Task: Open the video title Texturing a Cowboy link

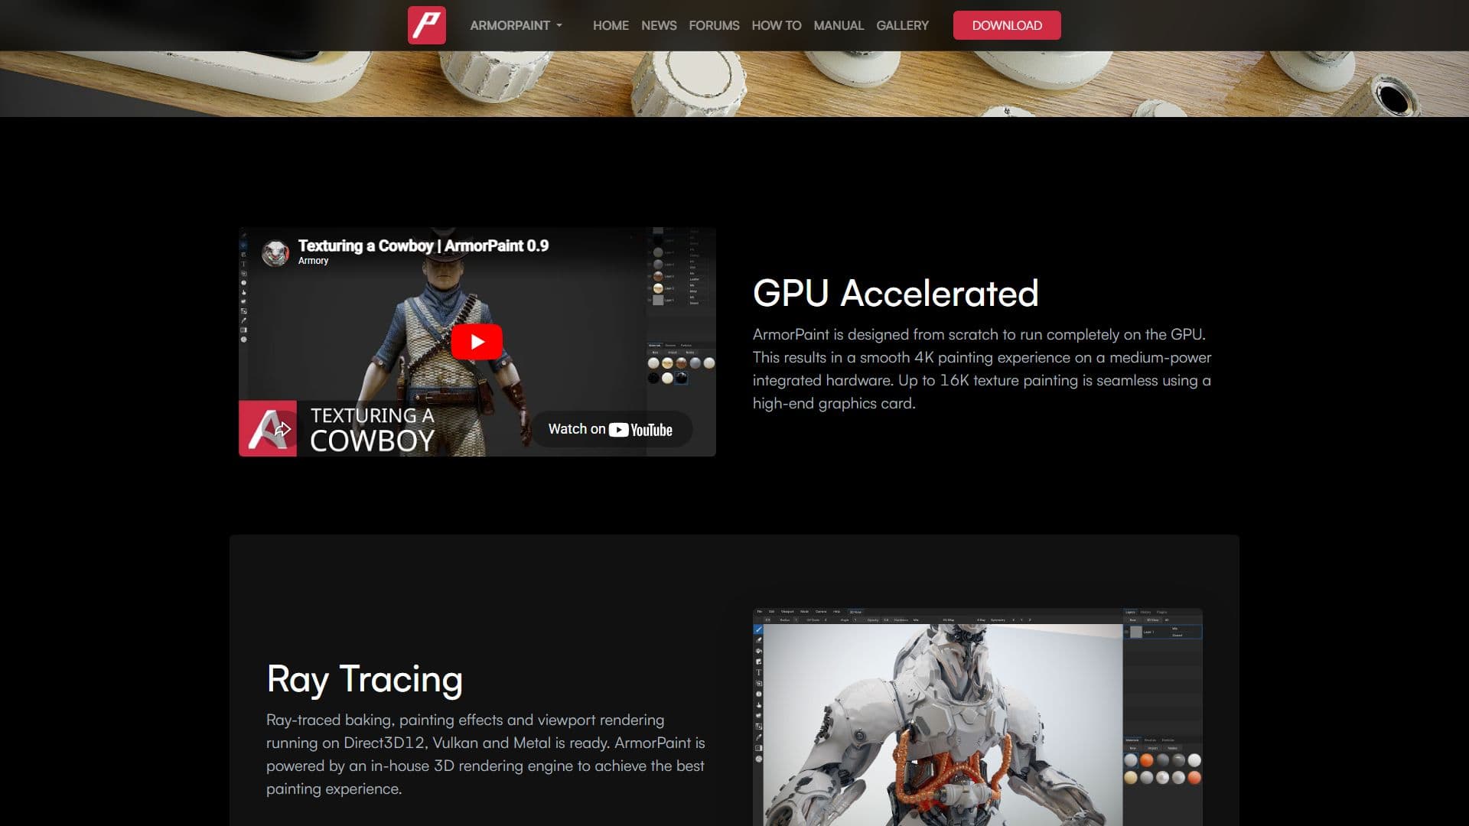Action: (x=423, y=246)
